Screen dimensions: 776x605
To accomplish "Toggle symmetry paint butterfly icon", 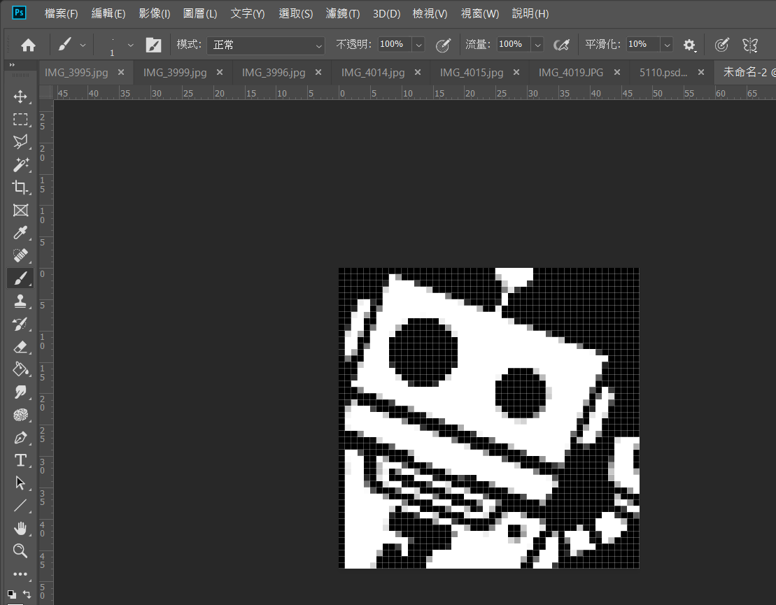I will click(750, 45).
